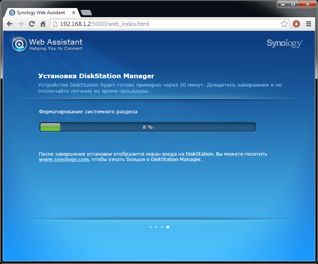This screenshot has height=264, width=318.
Task: Minimize the browser window
Action: [283, 4]
